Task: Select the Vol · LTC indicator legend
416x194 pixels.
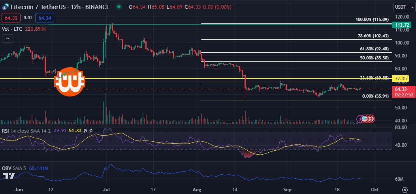Action: click(x=13, y=29)
